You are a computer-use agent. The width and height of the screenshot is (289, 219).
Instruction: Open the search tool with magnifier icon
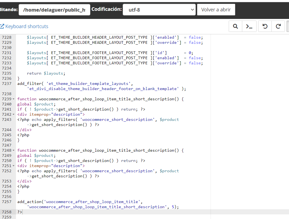tap(235, 26)
